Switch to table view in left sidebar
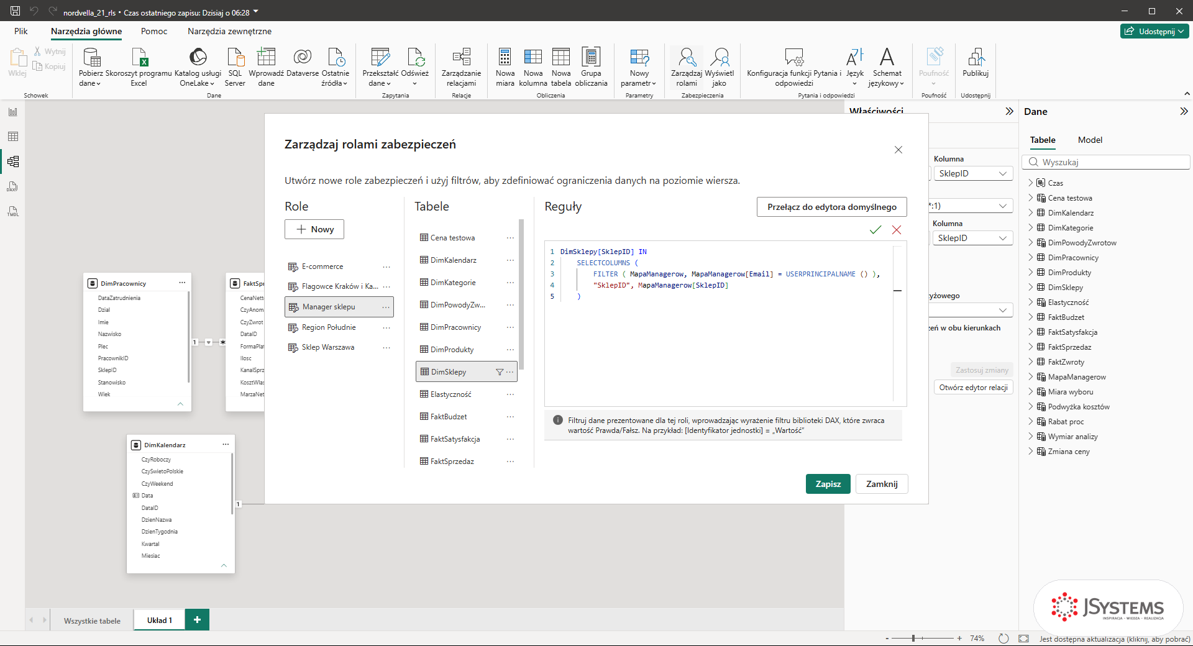This screenshot has height=646, width=1193. [13, 137]
